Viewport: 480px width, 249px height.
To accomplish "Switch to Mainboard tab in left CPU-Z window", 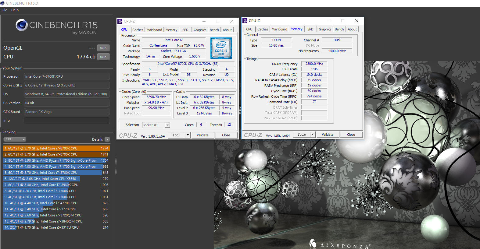I will 154,30.
